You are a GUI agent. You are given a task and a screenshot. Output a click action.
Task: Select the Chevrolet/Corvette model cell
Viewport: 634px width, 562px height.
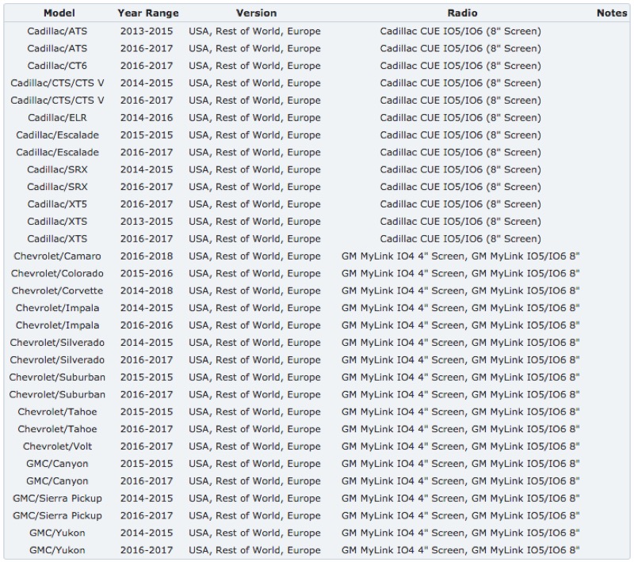(x=57, y=291)
